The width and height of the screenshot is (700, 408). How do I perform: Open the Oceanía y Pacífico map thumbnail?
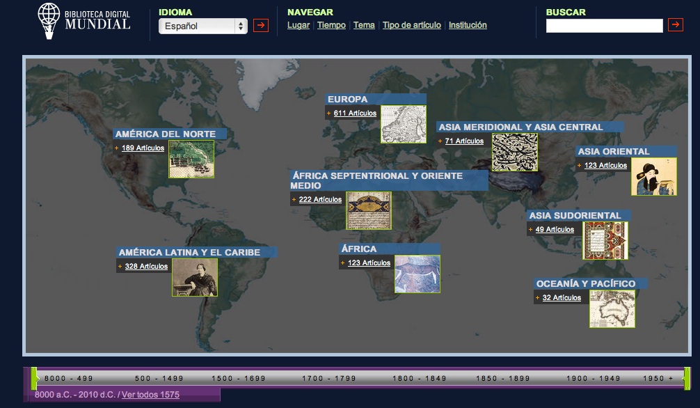coord(612,308)
